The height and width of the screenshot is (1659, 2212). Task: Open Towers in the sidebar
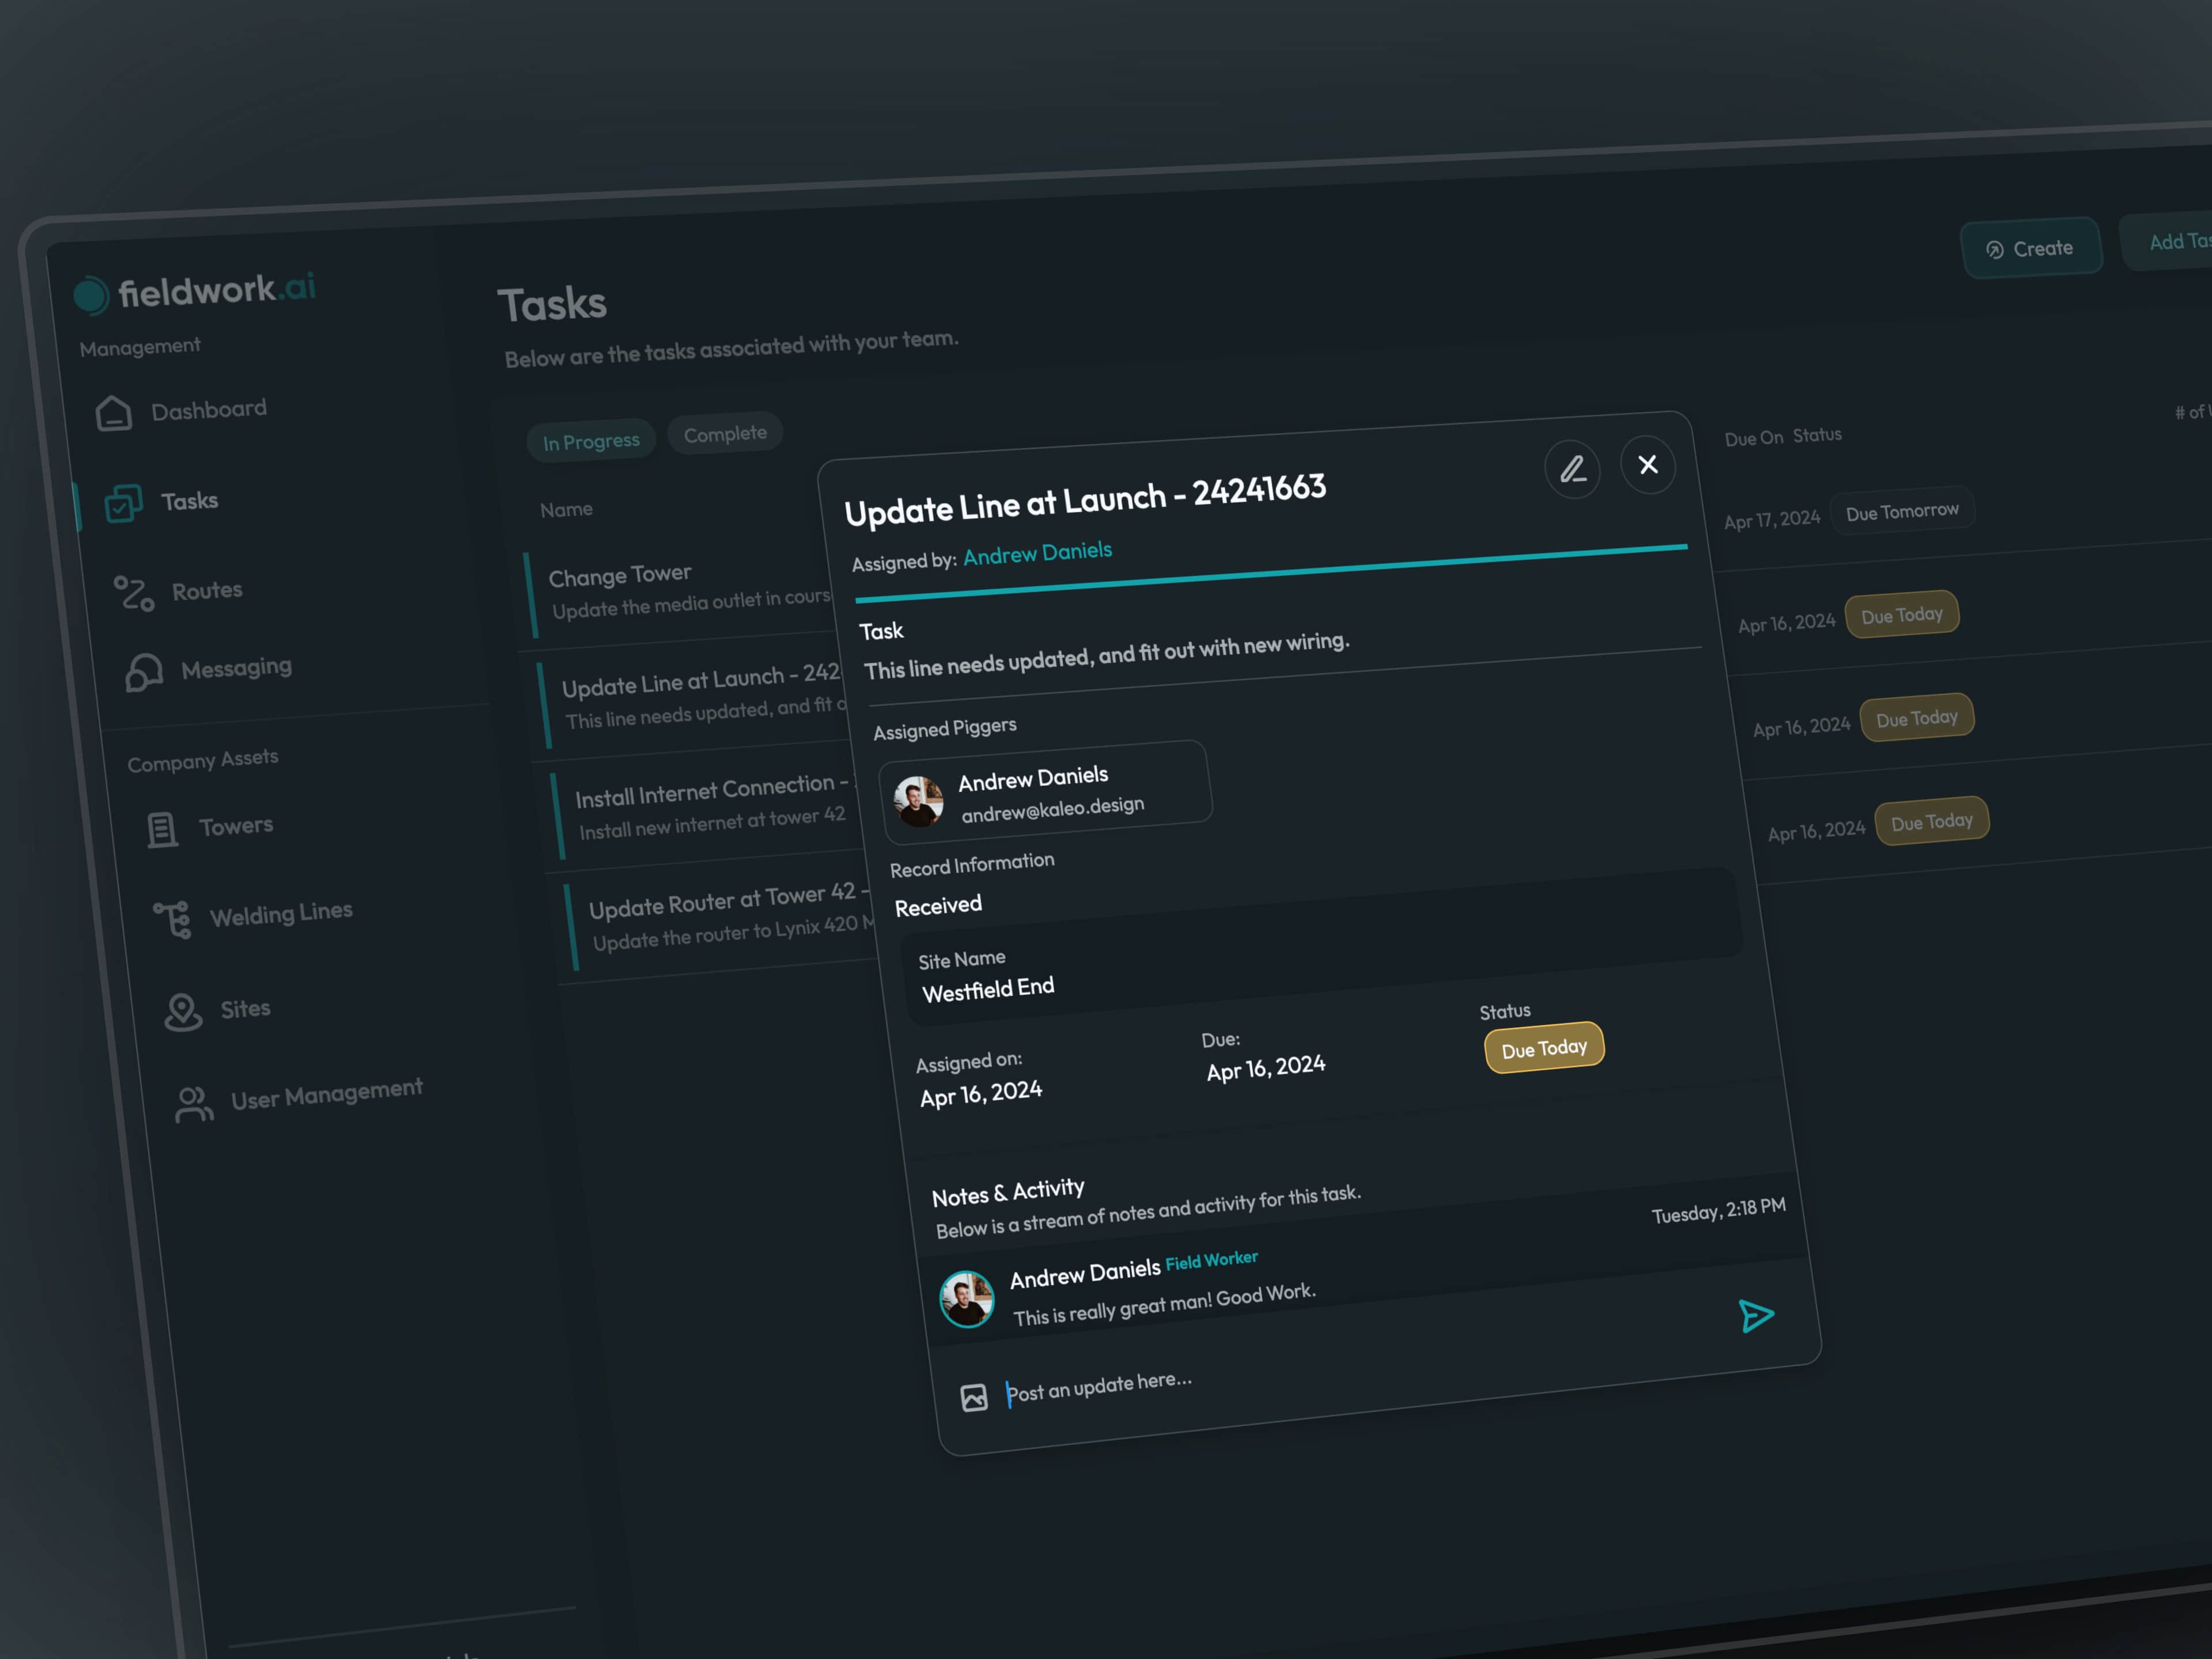(x=236, y=826)
